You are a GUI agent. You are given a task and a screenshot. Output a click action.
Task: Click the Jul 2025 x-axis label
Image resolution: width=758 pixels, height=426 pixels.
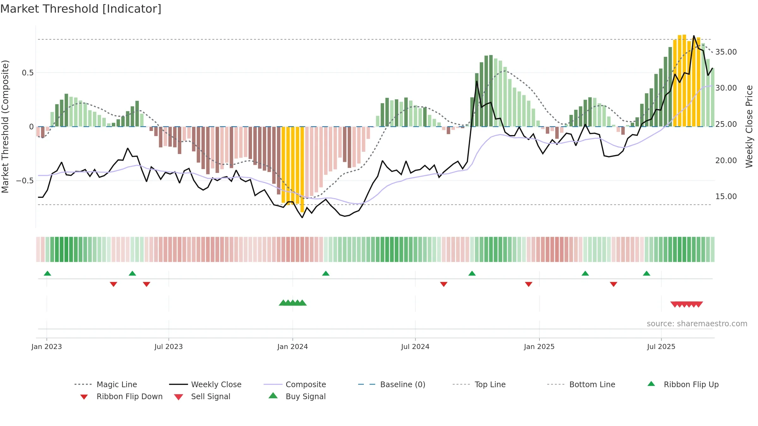point(661,347)
